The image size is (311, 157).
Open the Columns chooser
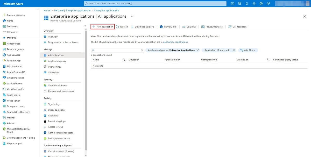click(x=189, y=27)
